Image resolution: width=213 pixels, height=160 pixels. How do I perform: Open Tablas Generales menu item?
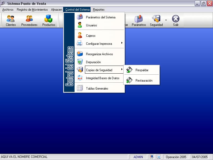click(97, 89)
